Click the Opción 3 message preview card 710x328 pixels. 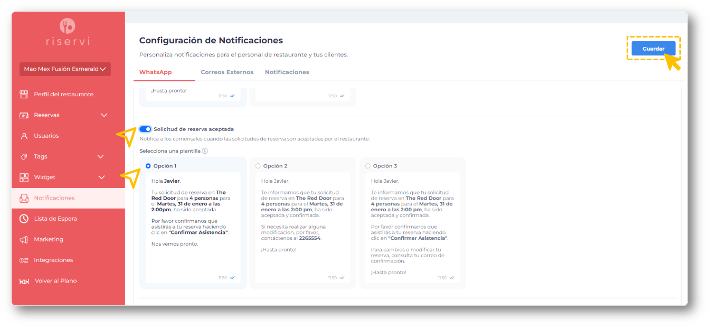click(x=412, y=228)
